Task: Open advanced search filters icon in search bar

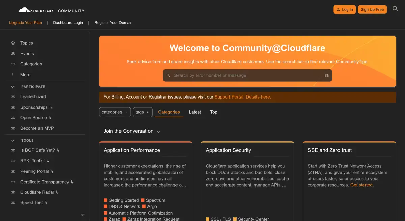Action: 326,75
